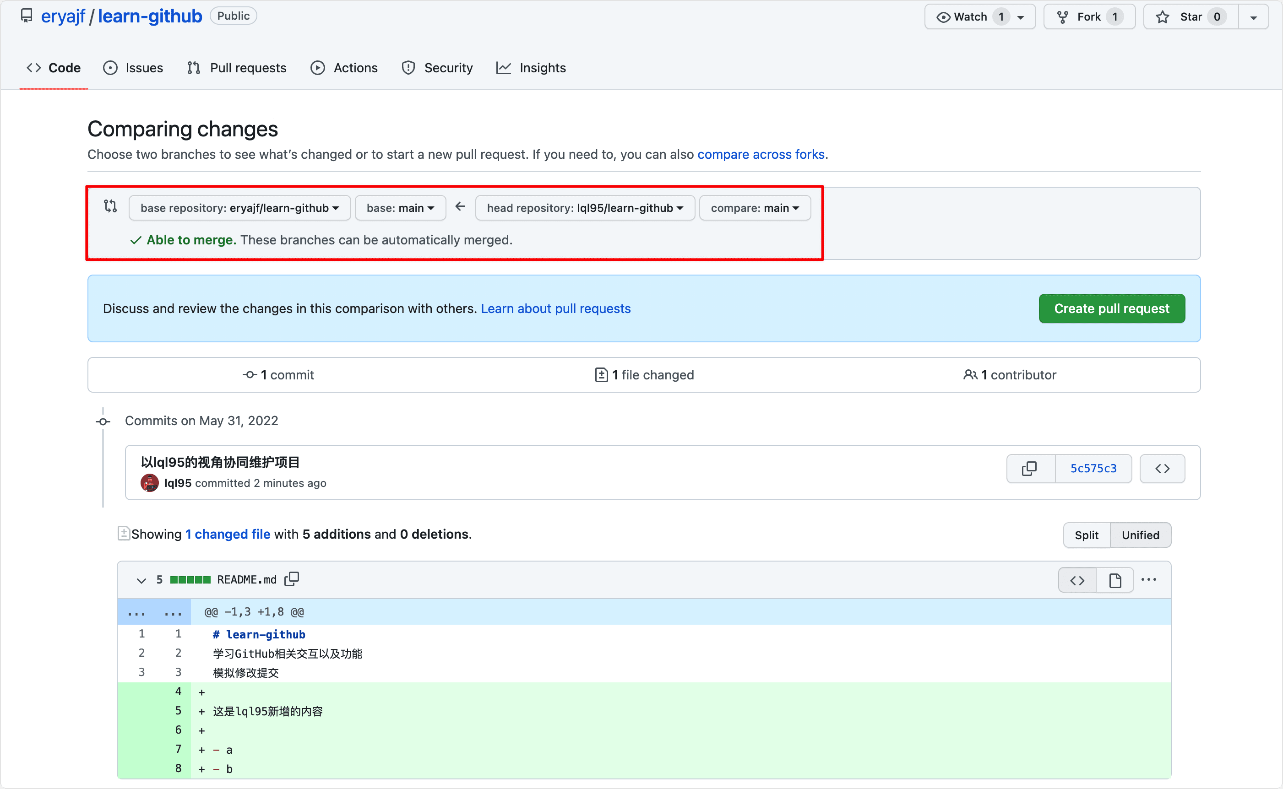Viewport: 1283px width, 789px height.
Task: Follow the compare across forks link
Action: tap(761, 155)
